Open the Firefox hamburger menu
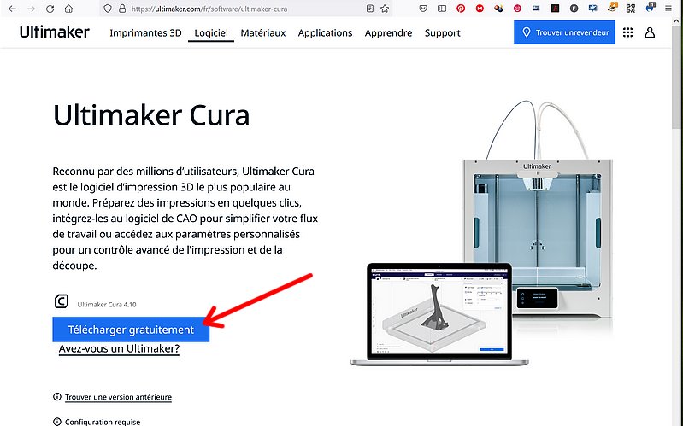The width and height of the screenshot is (683, 426). coord(668,9)
